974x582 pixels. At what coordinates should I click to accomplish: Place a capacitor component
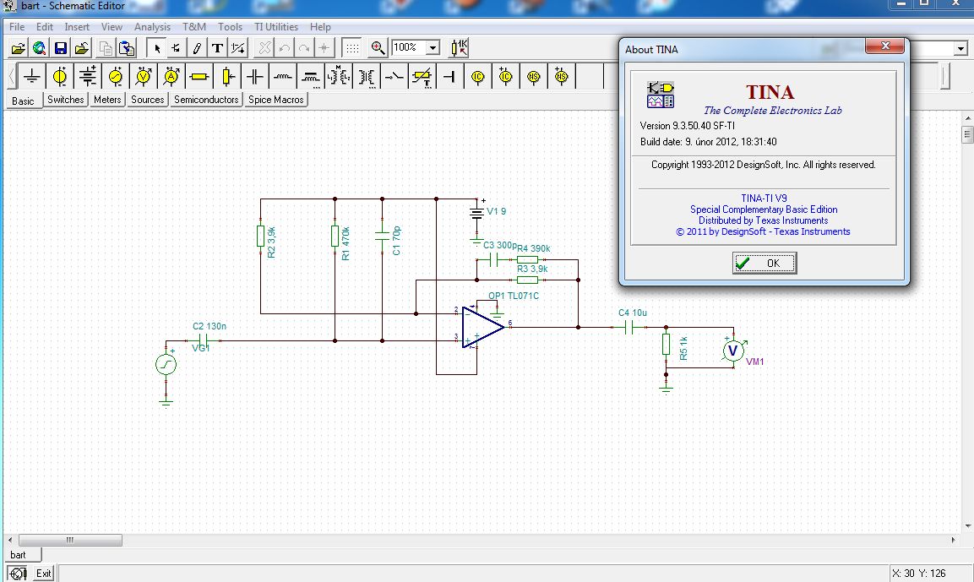click(x=254, y=76)
